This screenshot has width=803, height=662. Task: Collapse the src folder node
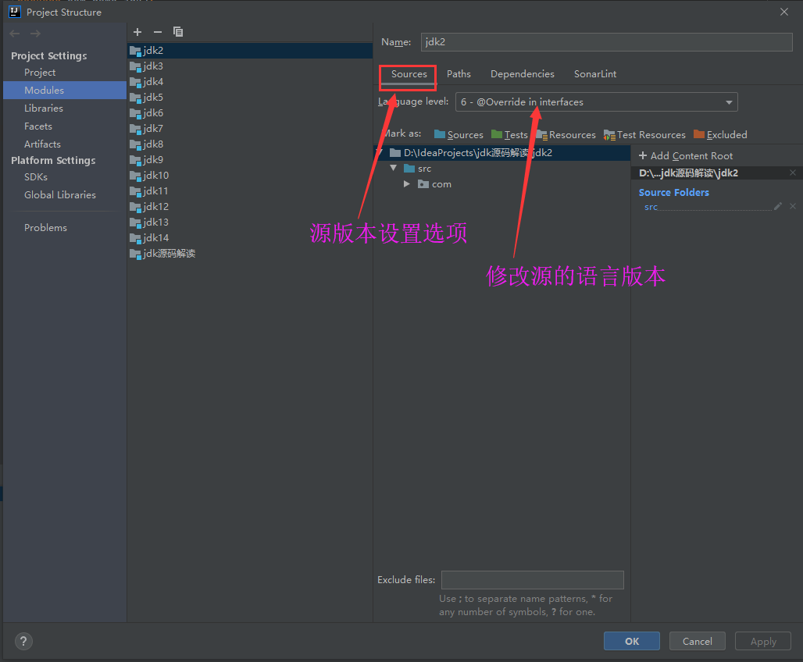click(394, 168)
